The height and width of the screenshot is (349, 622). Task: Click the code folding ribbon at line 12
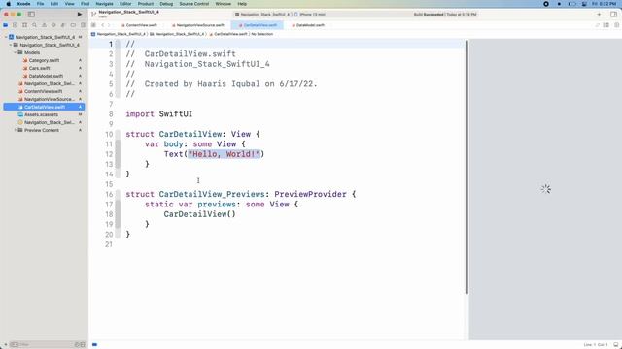[x=118, y=154]
